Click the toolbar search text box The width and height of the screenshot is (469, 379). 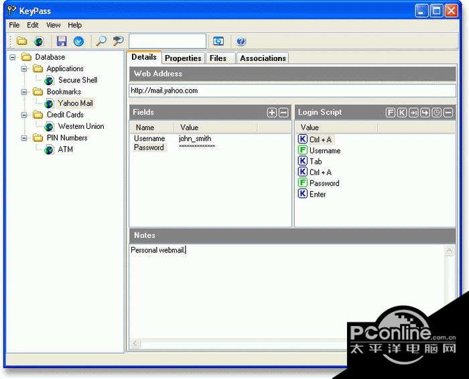[x=167, y=41]
